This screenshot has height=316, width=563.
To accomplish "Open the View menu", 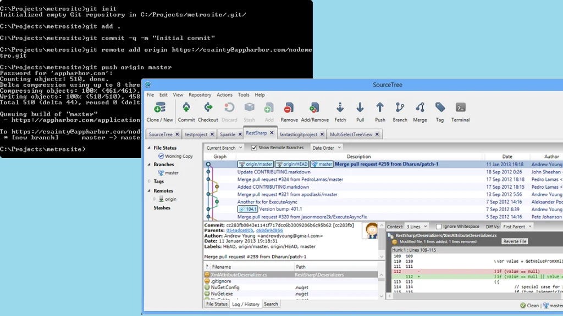I will click(x=178, y=95).
